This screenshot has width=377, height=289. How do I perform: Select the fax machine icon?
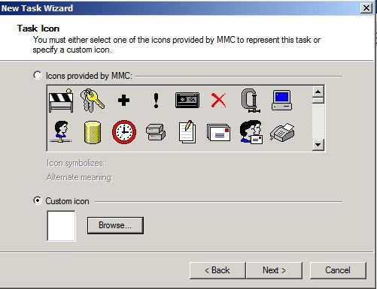tap(282, 132)
